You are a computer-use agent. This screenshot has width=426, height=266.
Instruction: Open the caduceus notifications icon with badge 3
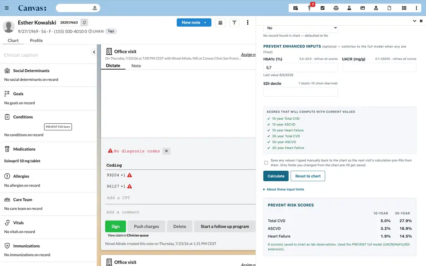[309, 8]
